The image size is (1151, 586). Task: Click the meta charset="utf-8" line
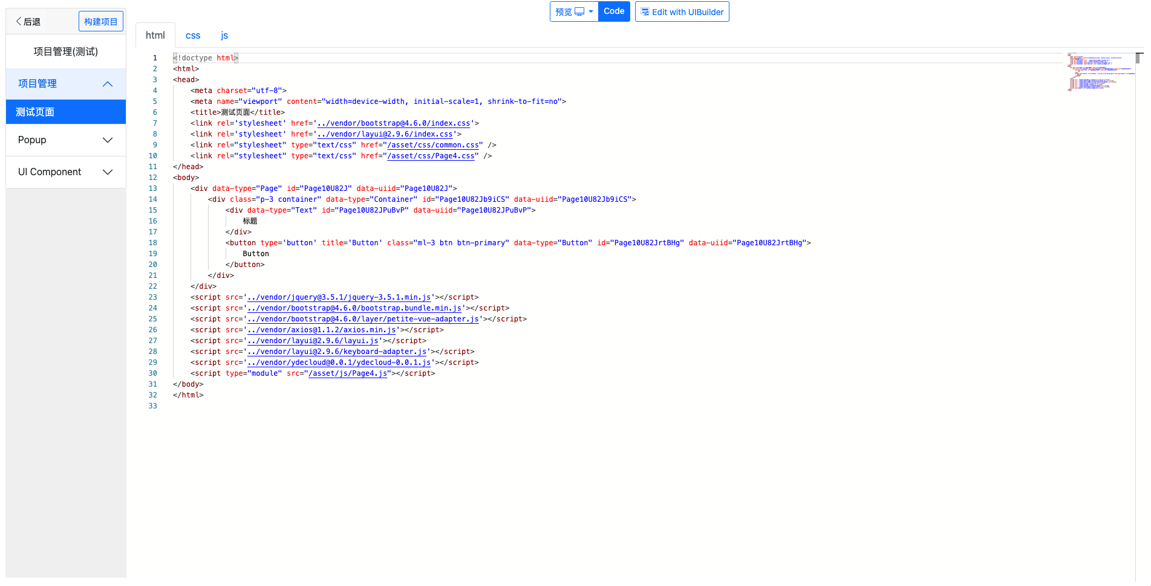[238, 91]
